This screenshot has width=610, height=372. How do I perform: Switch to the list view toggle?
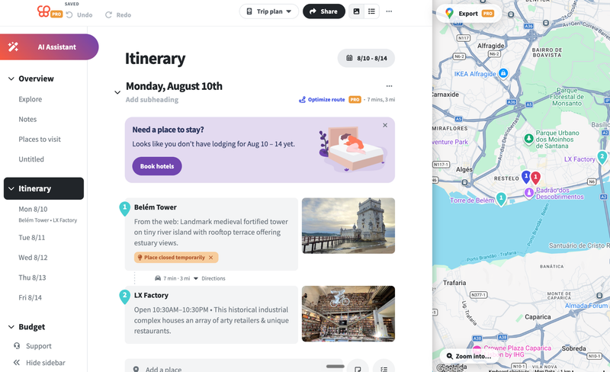point(371,11)
